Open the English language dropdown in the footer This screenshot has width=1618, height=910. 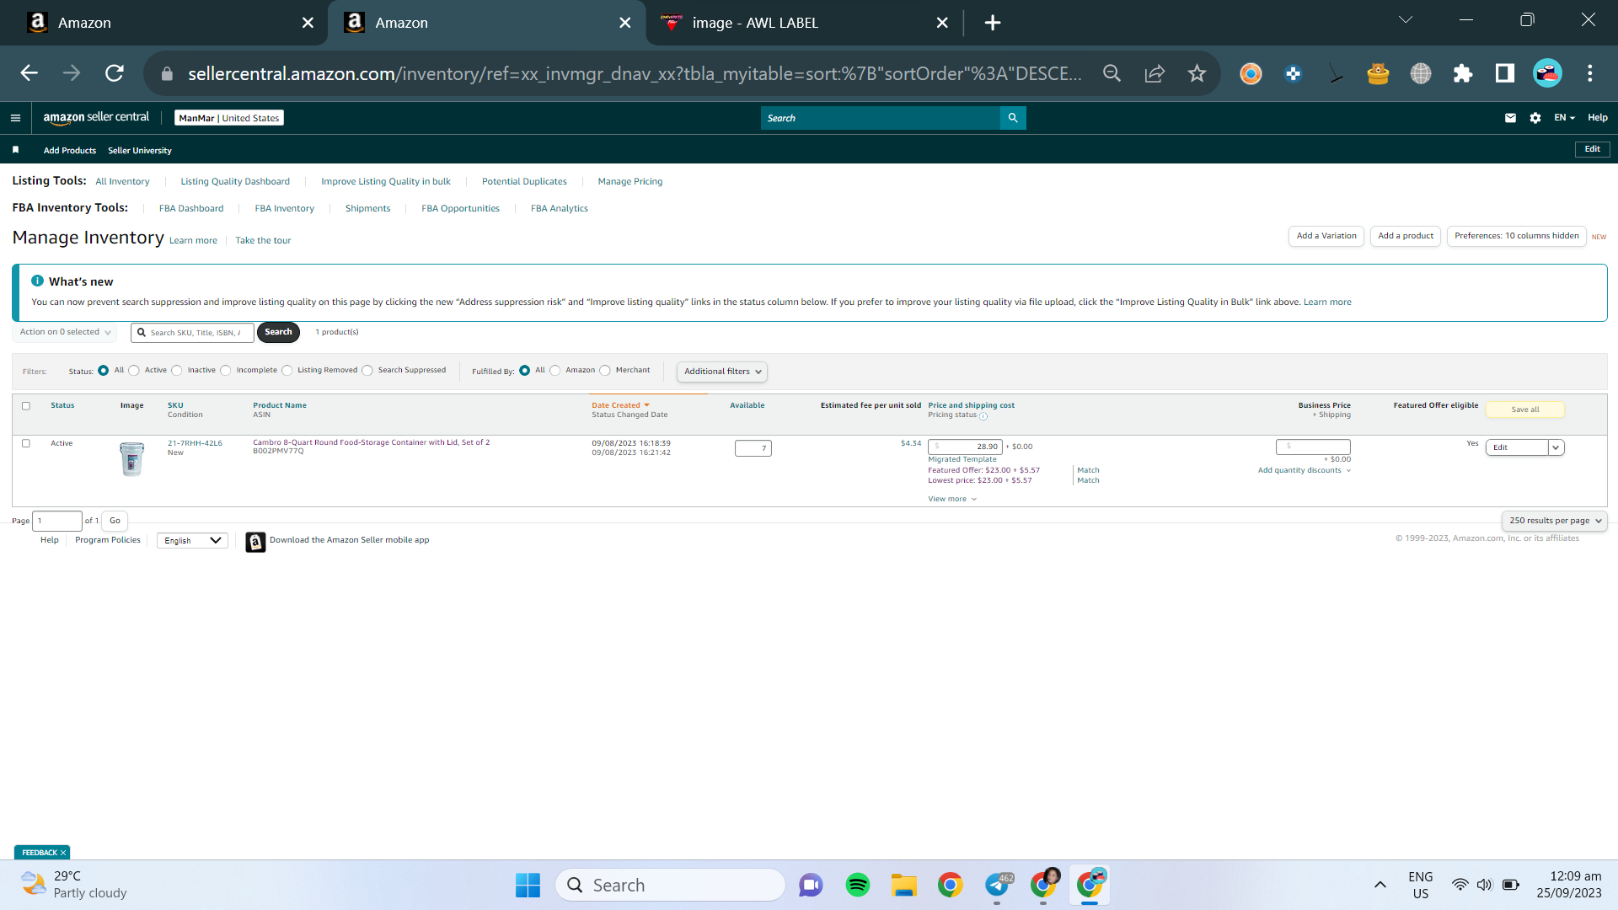click(x=192, y=541)
